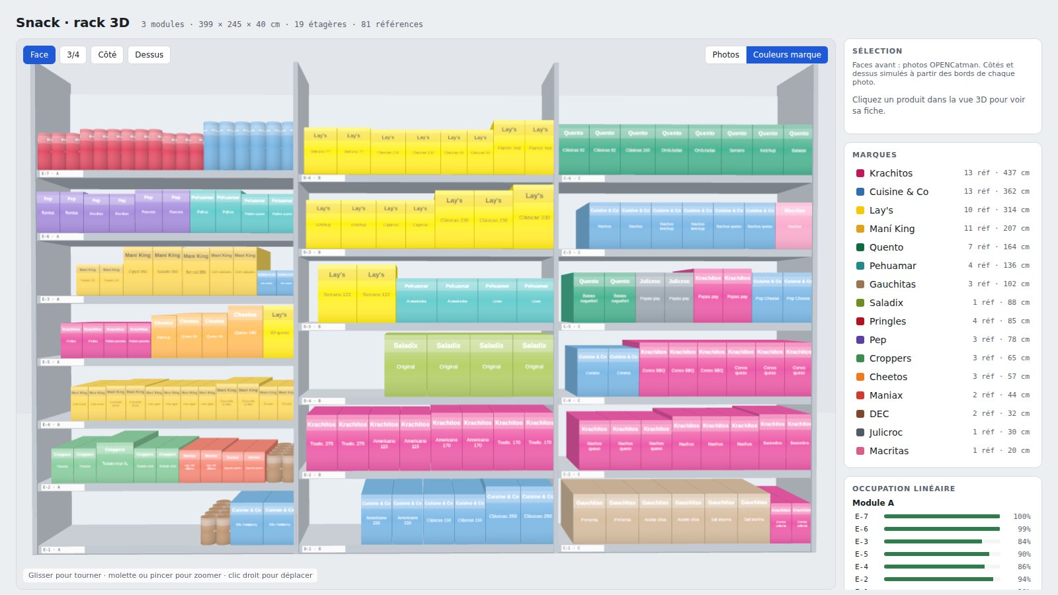Screen dimensions: 1058x595
Task: Select the Macritas brand row
Action: (942, 451)
